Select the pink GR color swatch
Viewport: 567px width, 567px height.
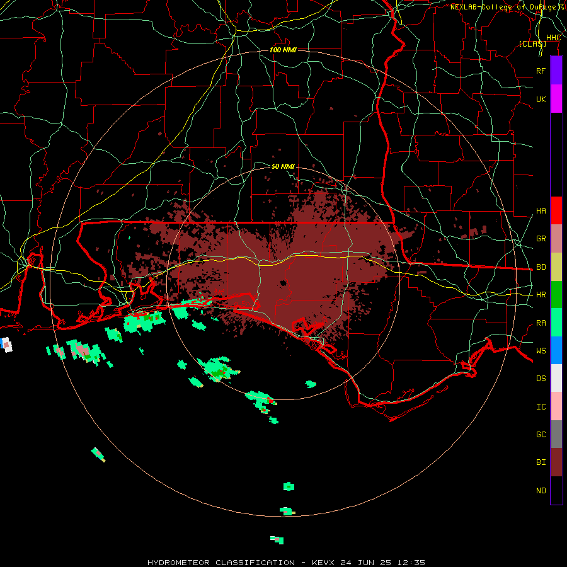556,239
